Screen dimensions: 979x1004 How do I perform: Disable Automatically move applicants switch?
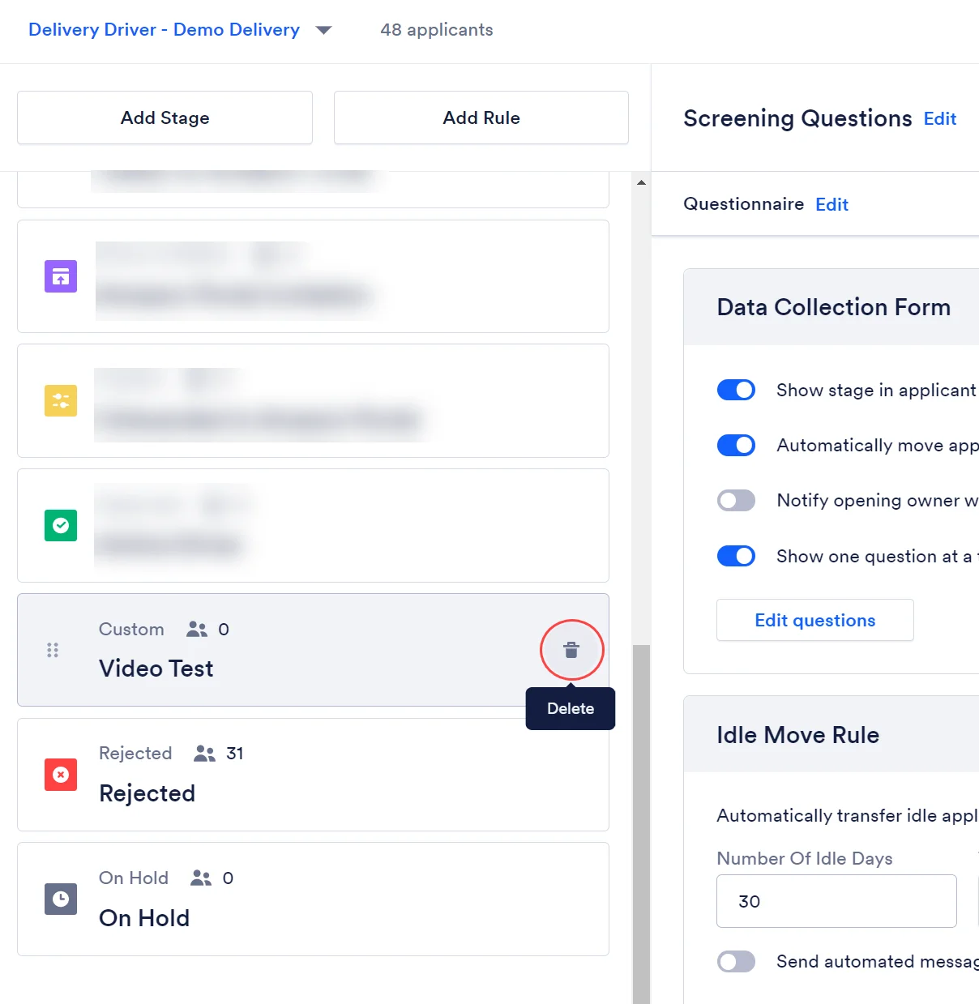pyautogui.click(x=736, y=445)
